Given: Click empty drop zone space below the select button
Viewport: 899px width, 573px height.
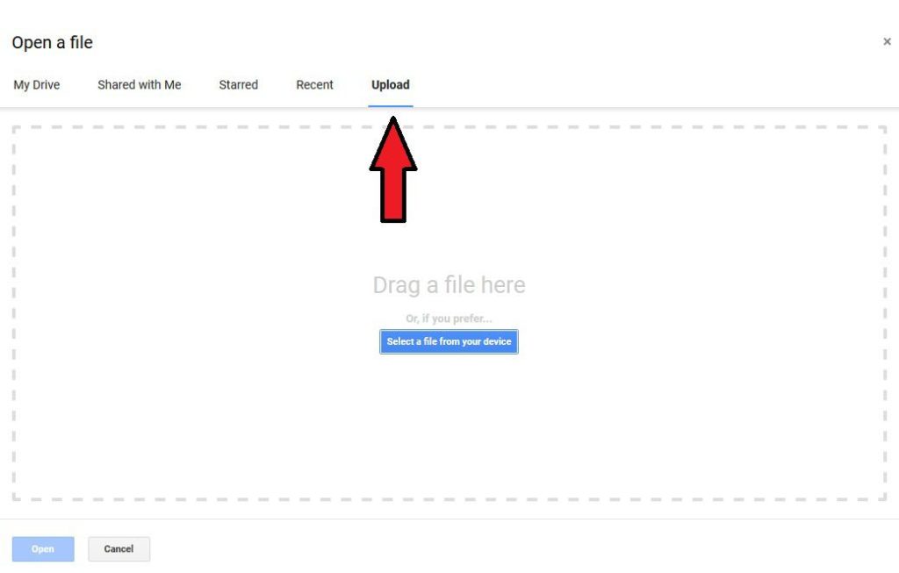Looking at the screenshot, I should point(449,421).
